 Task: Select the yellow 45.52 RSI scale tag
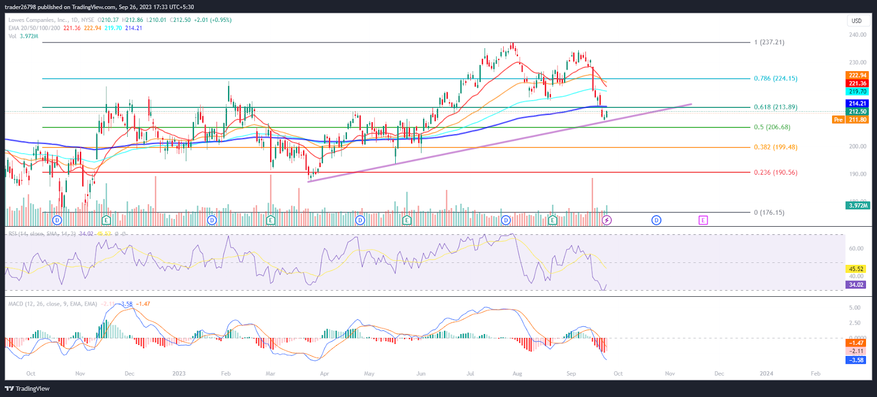coord(856,269)
